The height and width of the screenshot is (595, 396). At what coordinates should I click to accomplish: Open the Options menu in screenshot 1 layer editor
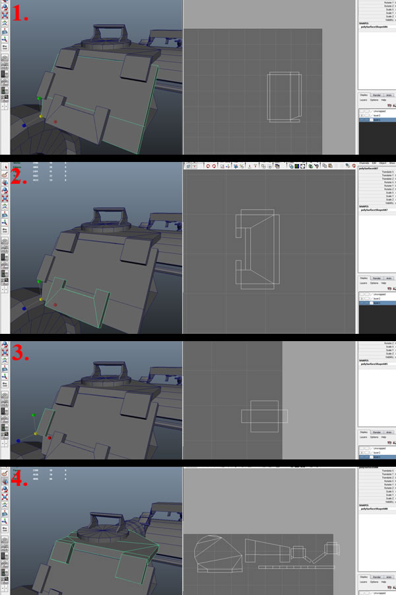click(x=374, y=100)
